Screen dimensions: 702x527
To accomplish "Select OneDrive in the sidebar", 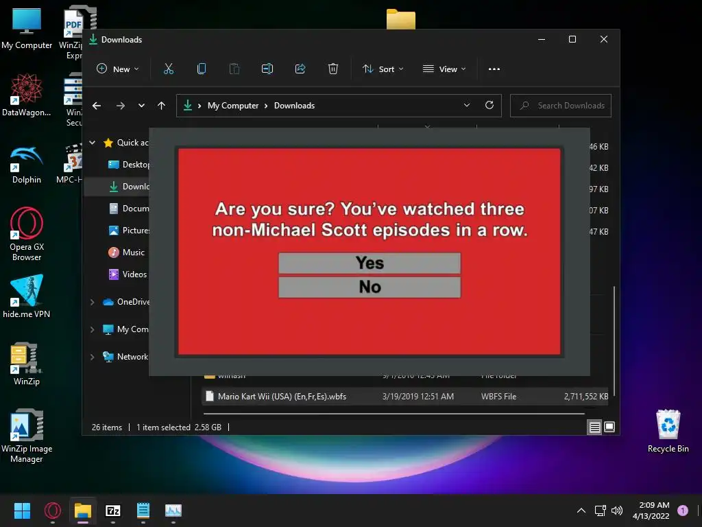I will (x=126, y=302).
